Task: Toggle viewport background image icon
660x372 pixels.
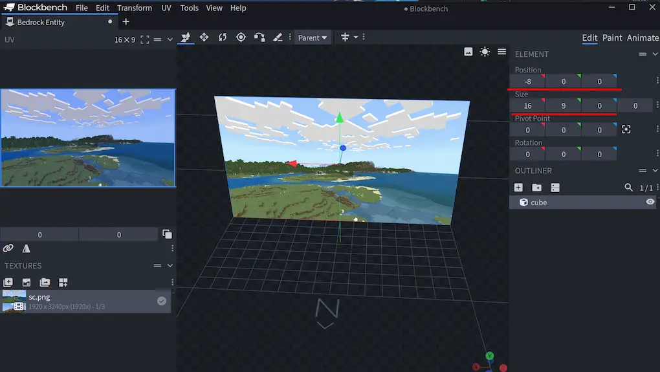Action: 468,52
